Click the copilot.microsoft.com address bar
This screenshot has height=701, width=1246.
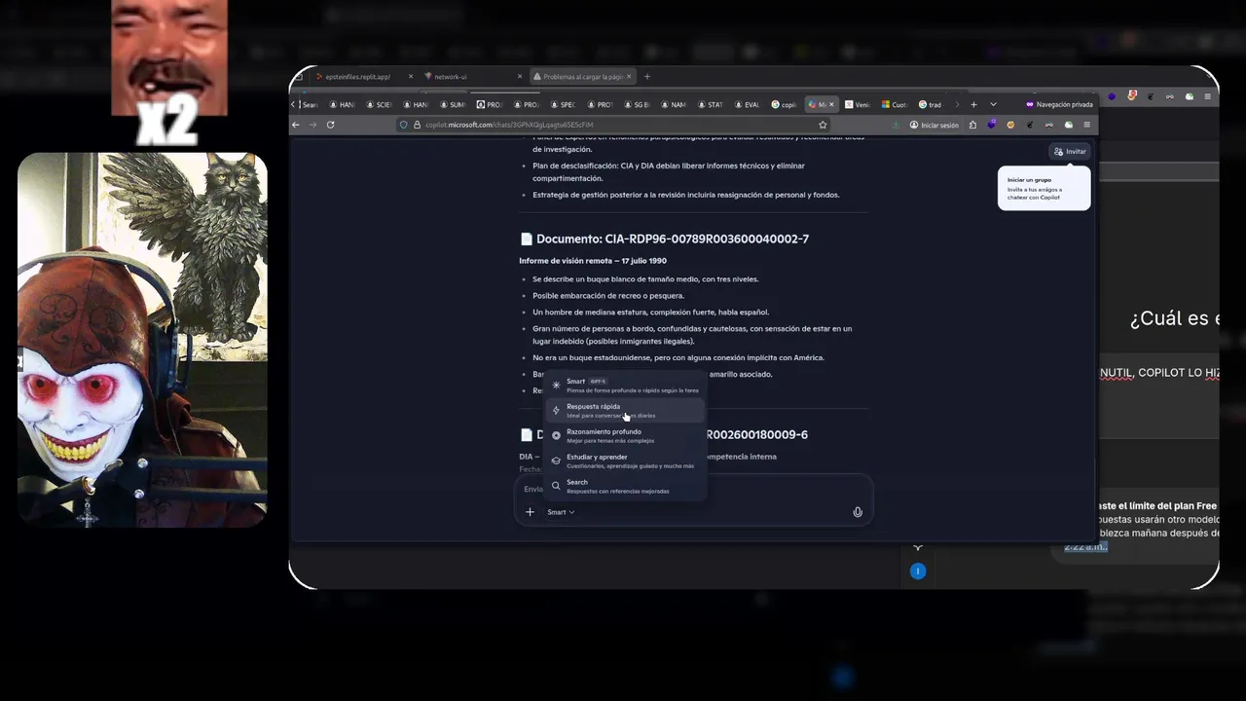(613, 125)
